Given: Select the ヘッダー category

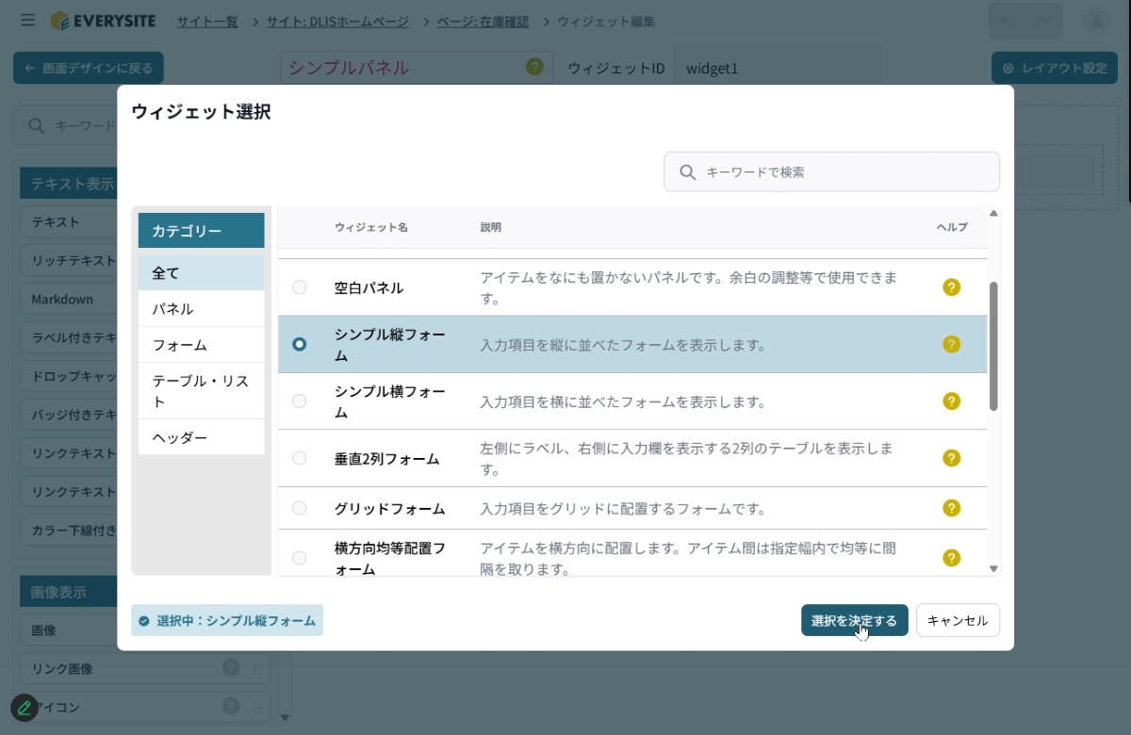Looking at the screenshot, I should coord(201,437).
